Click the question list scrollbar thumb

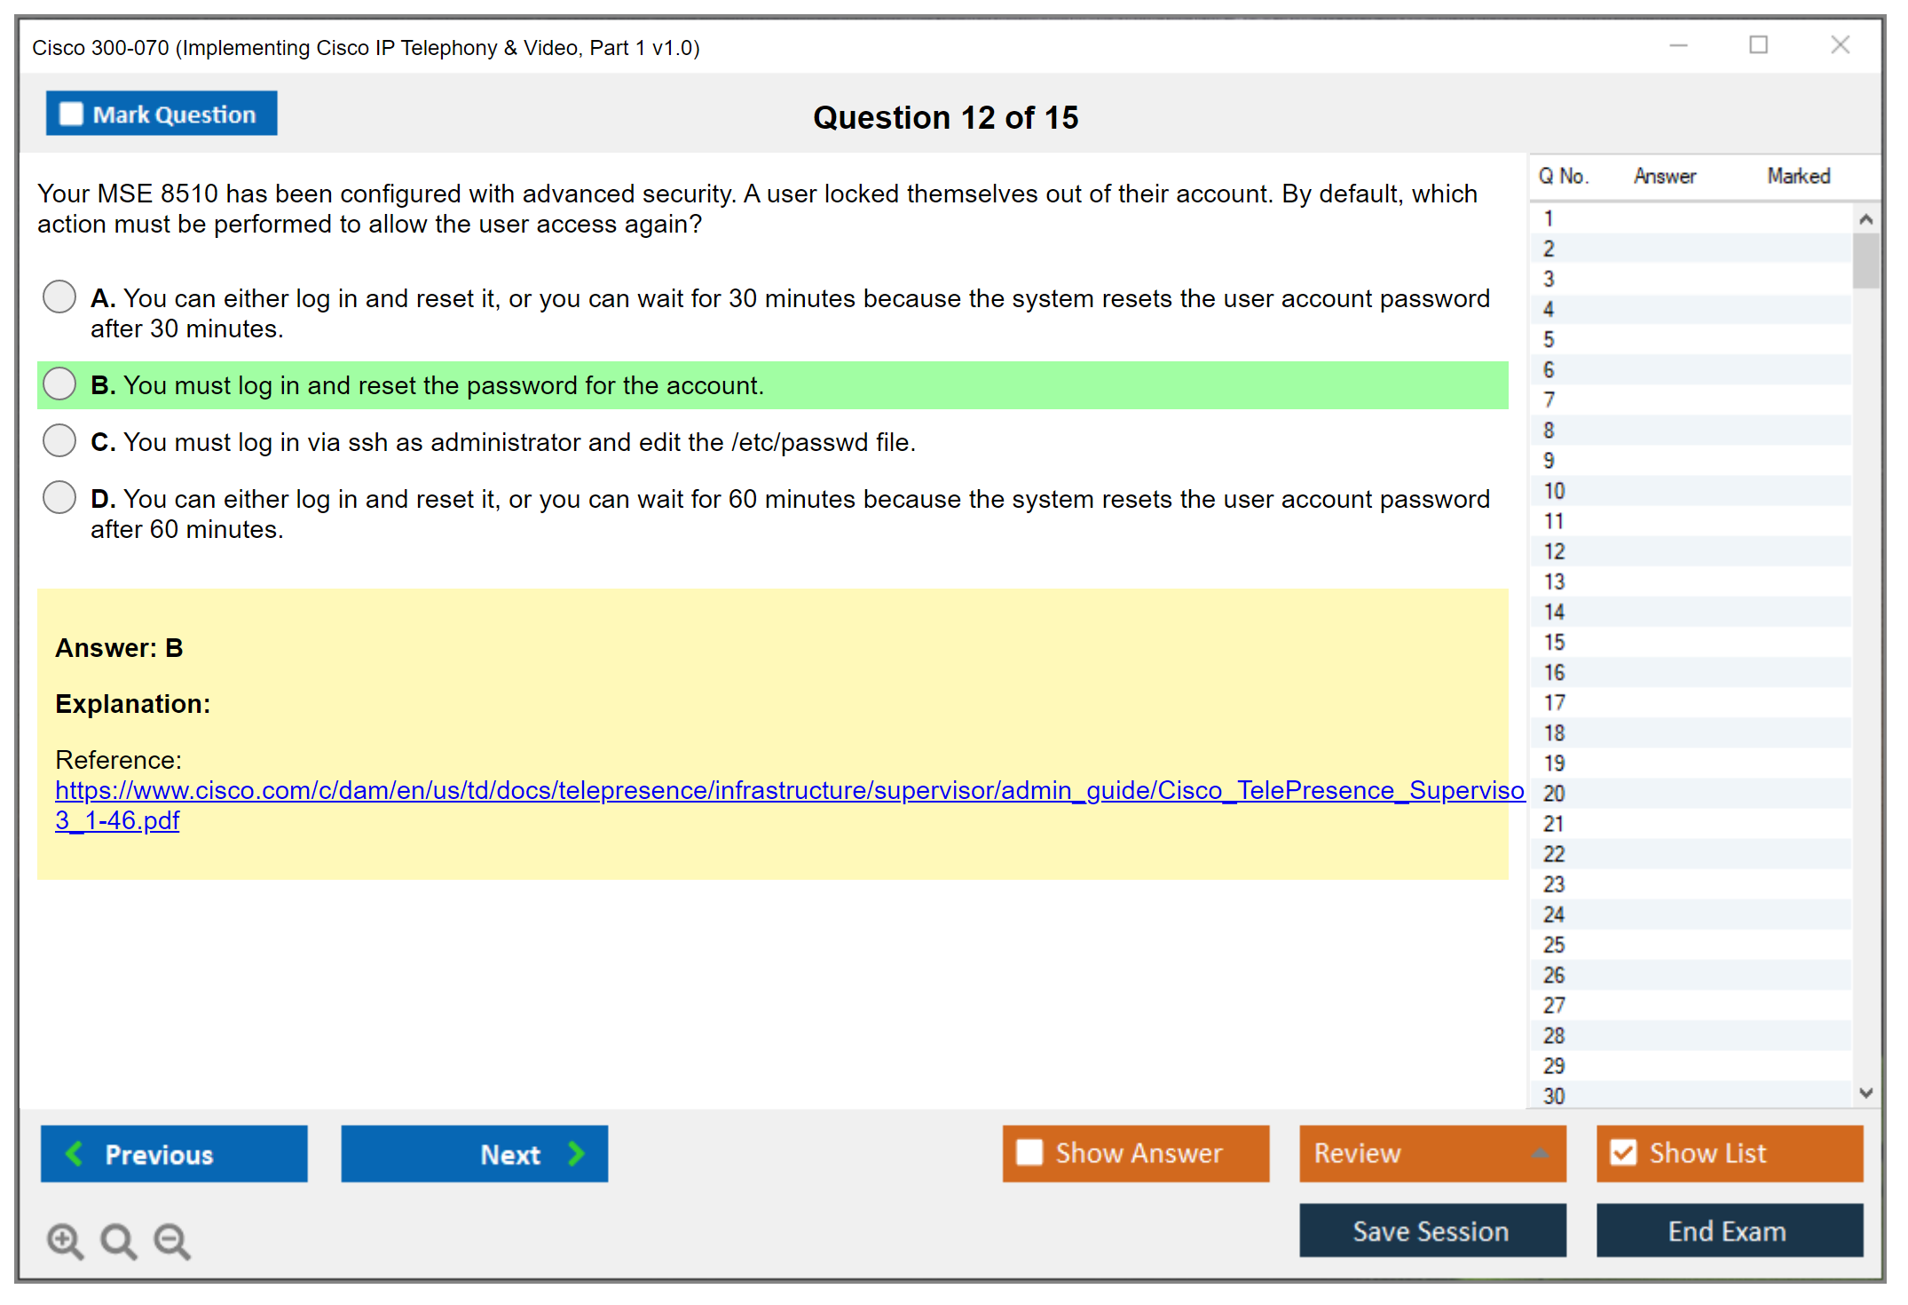pos(1865,260)
